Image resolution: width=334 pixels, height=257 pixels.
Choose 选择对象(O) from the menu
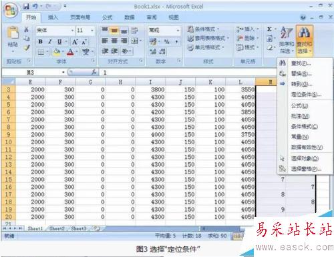click(x=305, y=158)
